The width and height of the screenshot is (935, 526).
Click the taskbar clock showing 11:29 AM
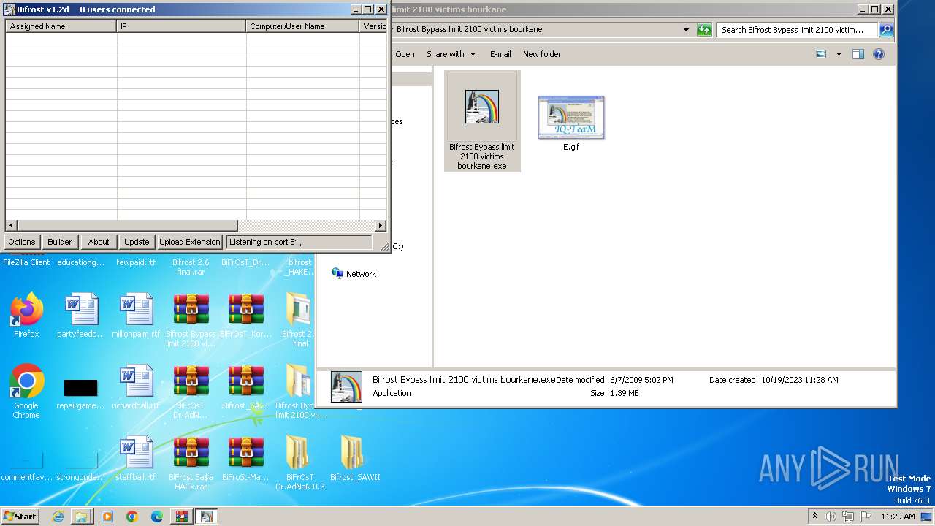tap(898, 517)
